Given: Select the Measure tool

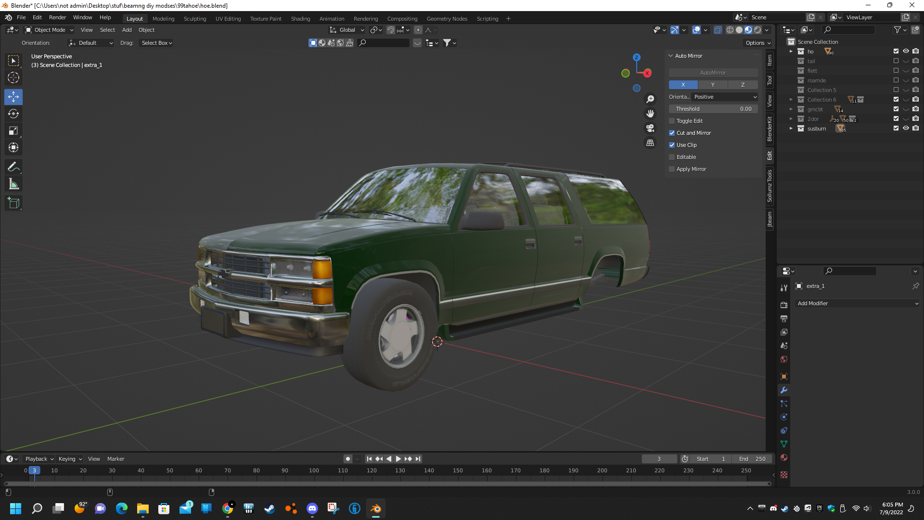Looking at the screenshot, I should tap(13, 184).
